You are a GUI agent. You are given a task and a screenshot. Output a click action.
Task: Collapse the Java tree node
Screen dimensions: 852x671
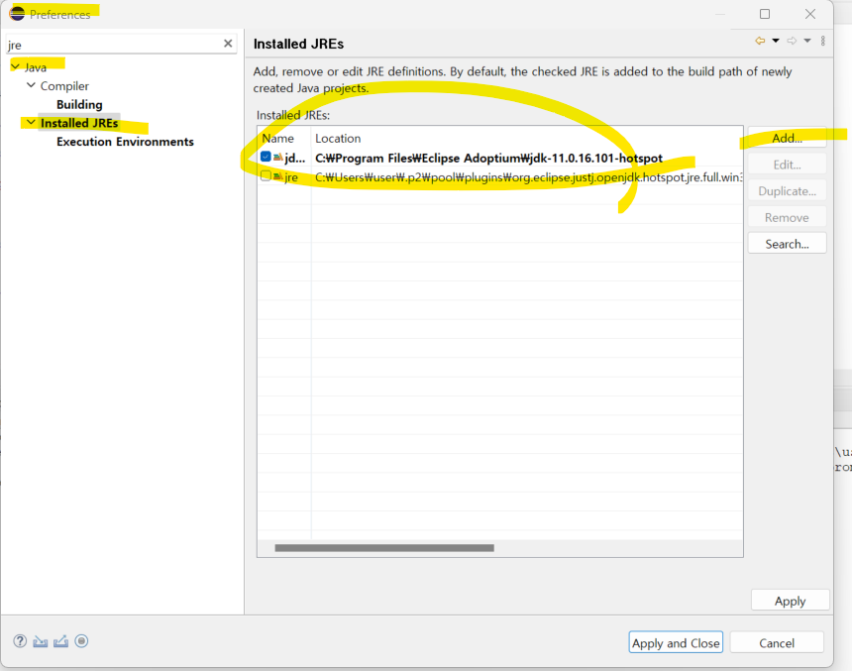(15, 66)
